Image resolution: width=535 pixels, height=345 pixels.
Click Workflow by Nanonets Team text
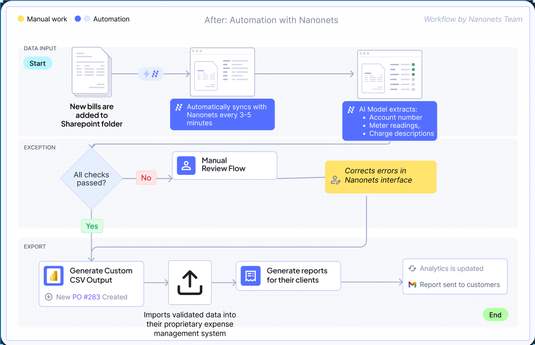473,19
